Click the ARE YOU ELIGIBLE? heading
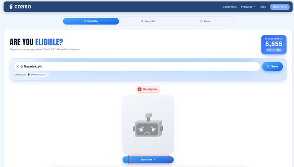294x167 pixels. coord(36,42)
